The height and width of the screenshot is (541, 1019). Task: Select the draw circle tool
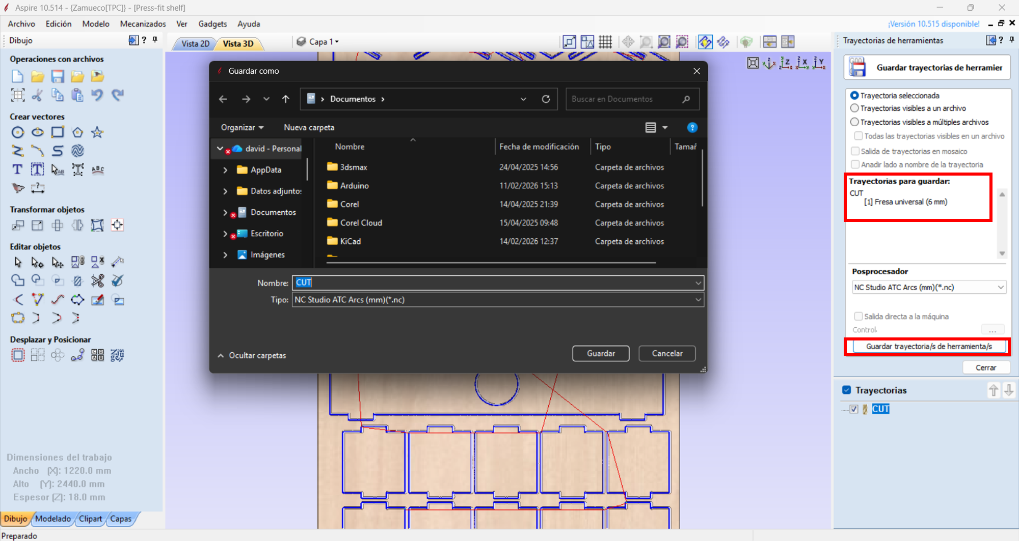pyautogui.click(x=17, y=133)
